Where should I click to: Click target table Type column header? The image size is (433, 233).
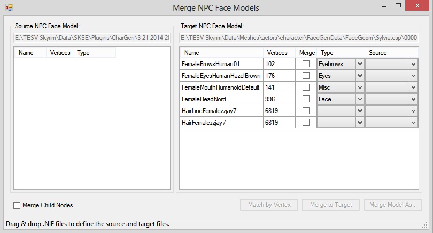click(x=341, y=53)
